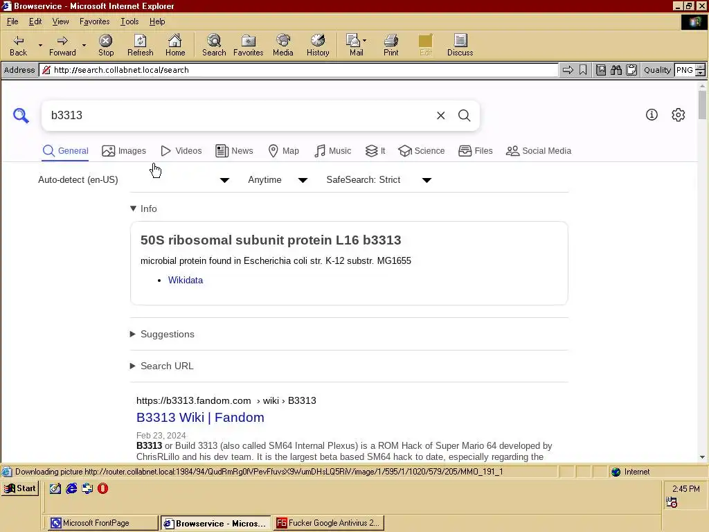Collapse the Info section
The image size is (709, 532).
[143, 209]
